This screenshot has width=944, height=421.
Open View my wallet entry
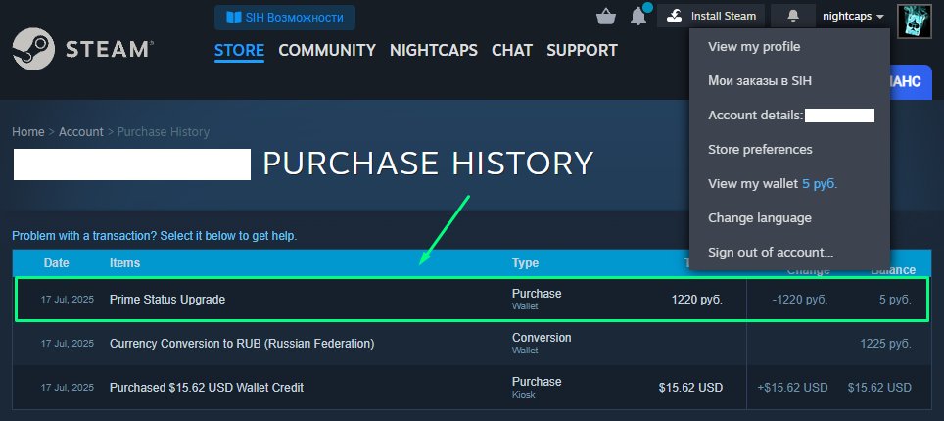click(773, 184)
